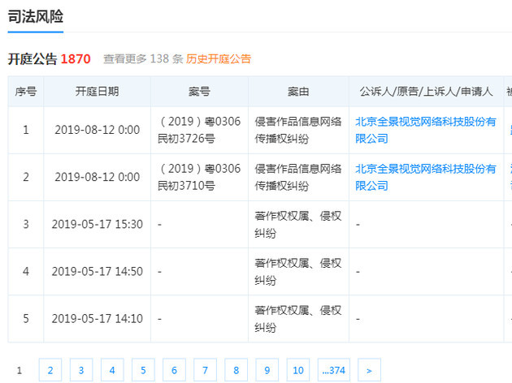
Task: Go to page 5
Action: (x=143, y=370)
